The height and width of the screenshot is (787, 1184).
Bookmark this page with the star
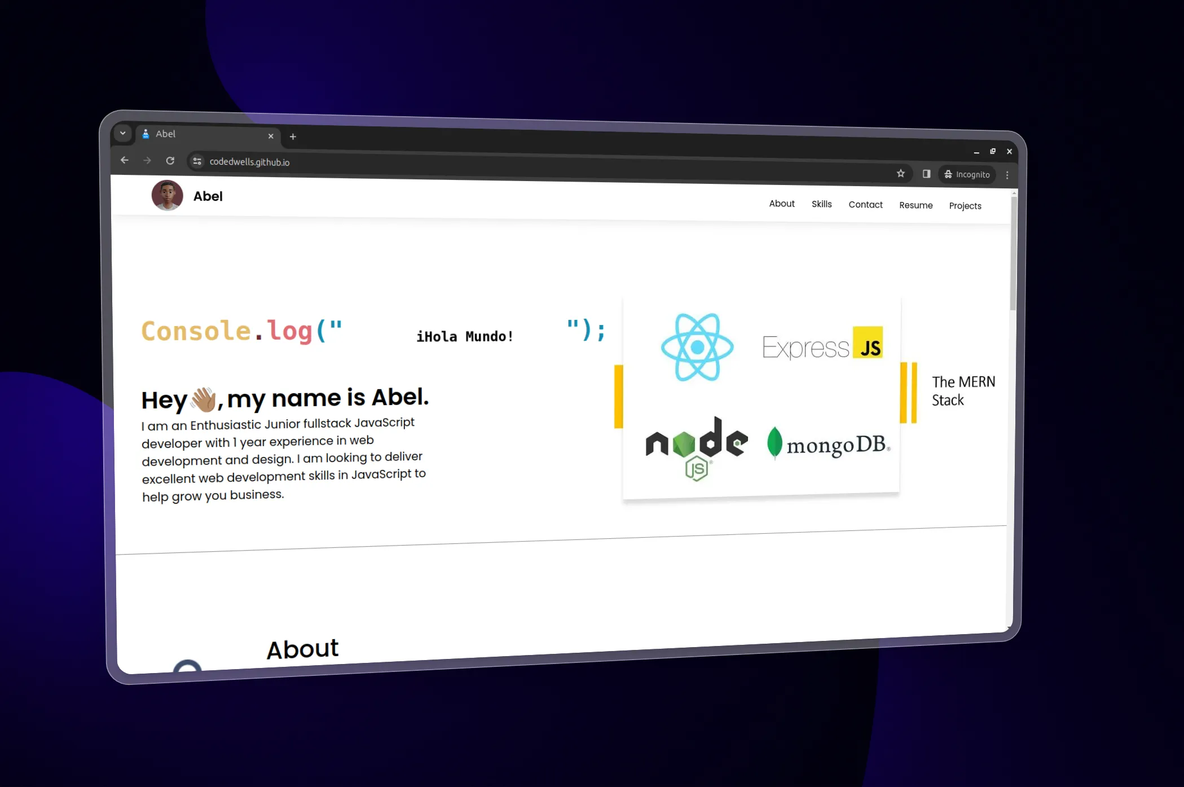901,173
